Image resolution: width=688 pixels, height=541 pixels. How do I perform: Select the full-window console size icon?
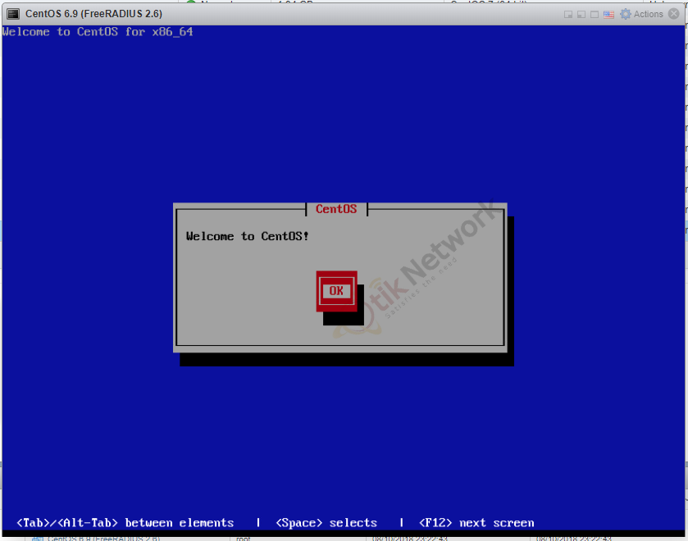tap(595, 15)
